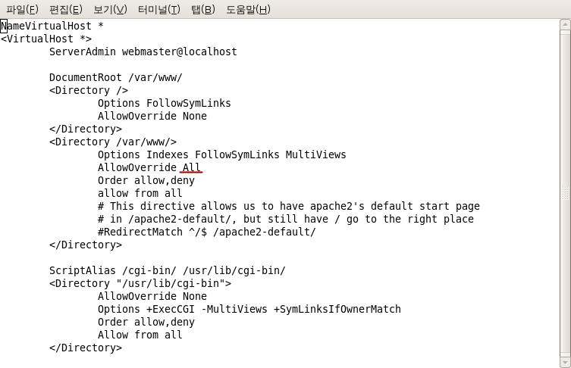Open the 탭(B) menu
Image resolution: width=571 pixels, height=368 pixels.
[x=203, y=9]
